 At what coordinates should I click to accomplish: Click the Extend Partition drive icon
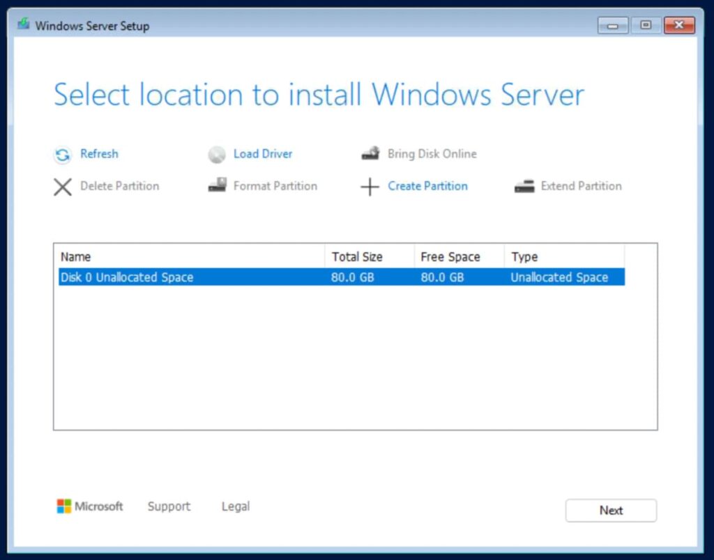coord(524,187)
